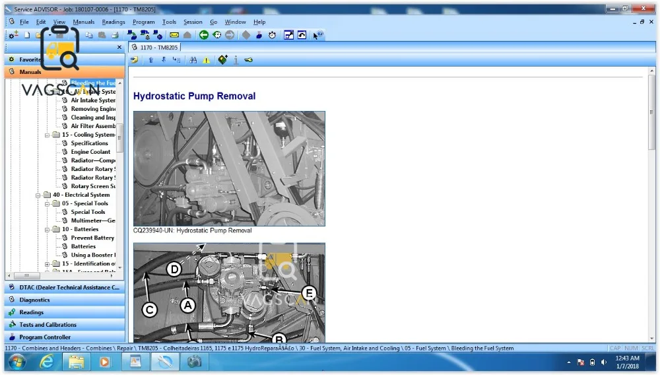Open the media player taskbar icon
This screenshot has height=375, width=660.
pyautogui.click(x=104, y=362)
